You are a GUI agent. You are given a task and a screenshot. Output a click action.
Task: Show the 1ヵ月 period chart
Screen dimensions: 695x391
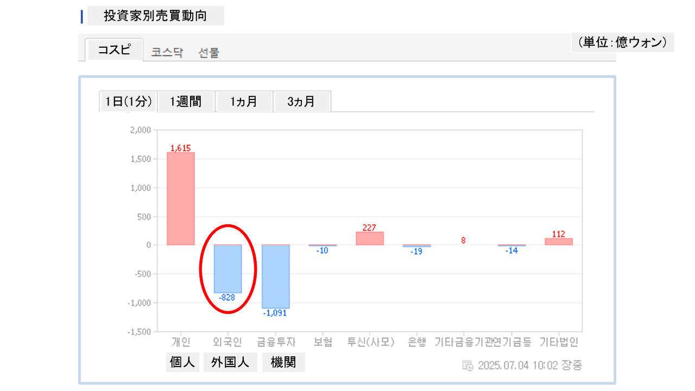coord(244,102)
